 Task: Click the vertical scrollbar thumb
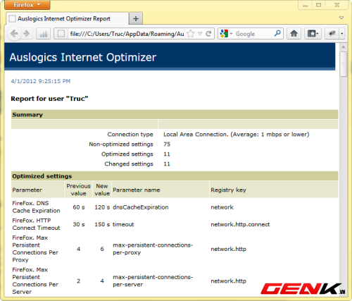pos(344,64)
